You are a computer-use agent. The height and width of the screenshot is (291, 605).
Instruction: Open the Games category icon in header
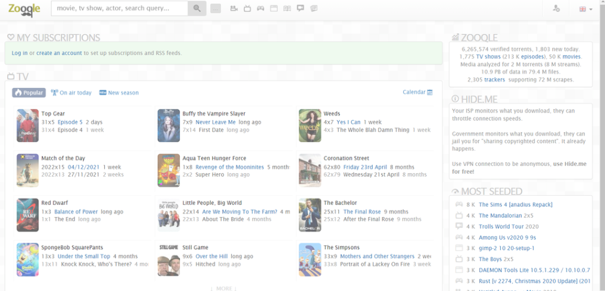261,9
